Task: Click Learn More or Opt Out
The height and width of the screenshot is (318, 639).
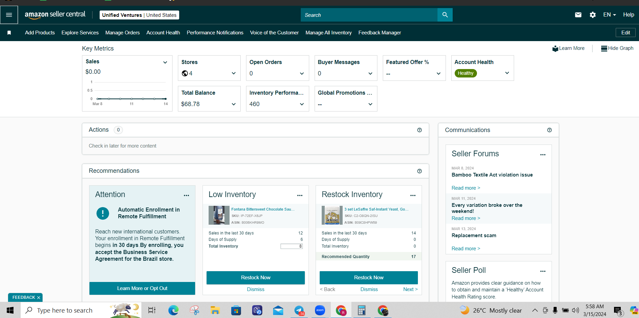Action: [x=142, y=288]
